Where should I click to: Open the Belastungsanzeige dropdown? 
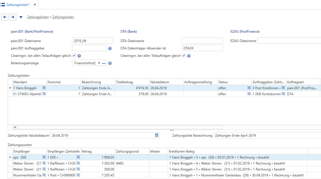(x=99, y=63)
